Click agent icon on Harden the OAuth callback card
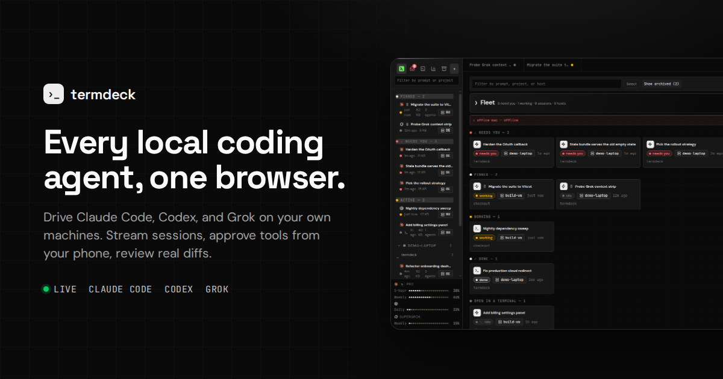Image resolution: width=723 pixels, height=379 pixels. (x=477, y=144)
